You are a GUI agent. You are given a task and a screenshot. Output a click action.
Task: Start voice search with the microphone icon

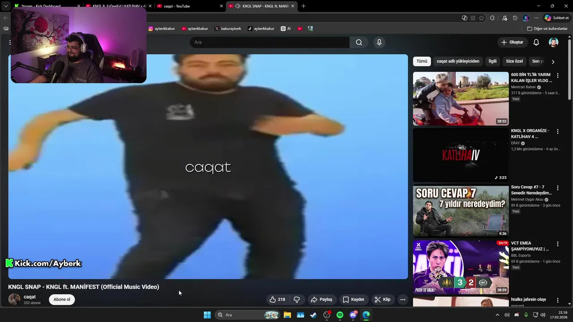coord(379,42)
